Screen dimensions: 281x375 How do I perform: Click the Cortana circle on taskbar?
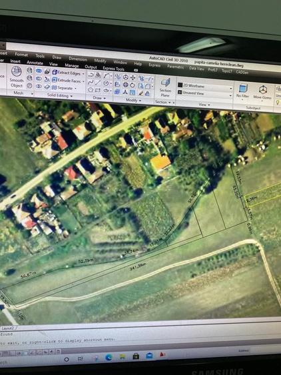click(x=67, y=360)
